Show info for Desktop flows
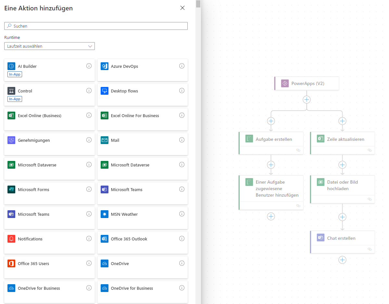This screenshot has height=304, width=389. point(182,91)
